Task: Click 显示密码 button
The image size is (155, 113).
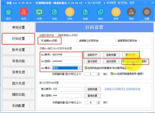Action: [92, 61]
